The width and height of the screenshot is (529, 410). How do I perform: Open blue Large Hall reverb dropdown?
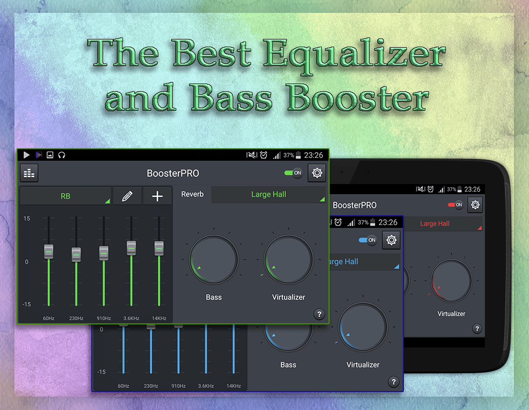click(x=364, y=262)
